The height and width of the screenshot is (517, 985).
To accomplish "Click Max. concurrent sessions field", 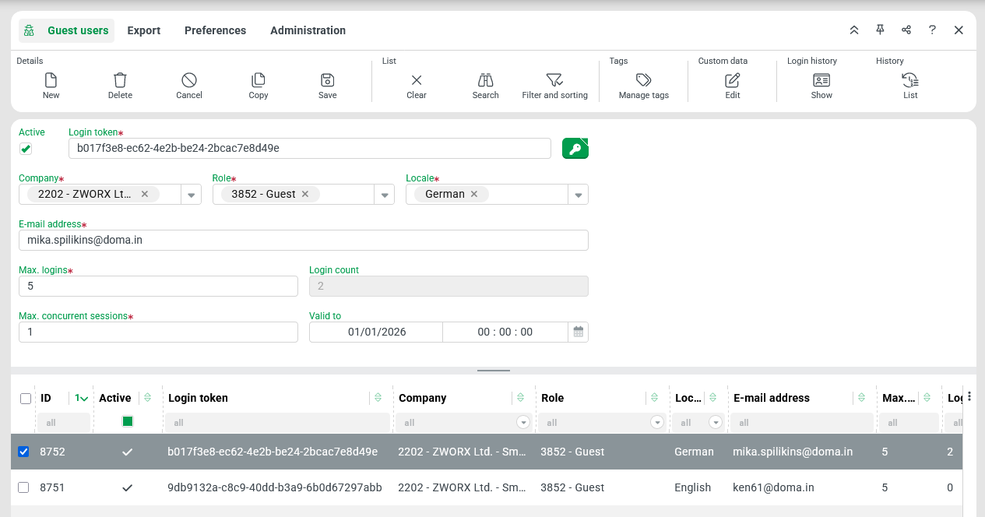I will 158,332.
